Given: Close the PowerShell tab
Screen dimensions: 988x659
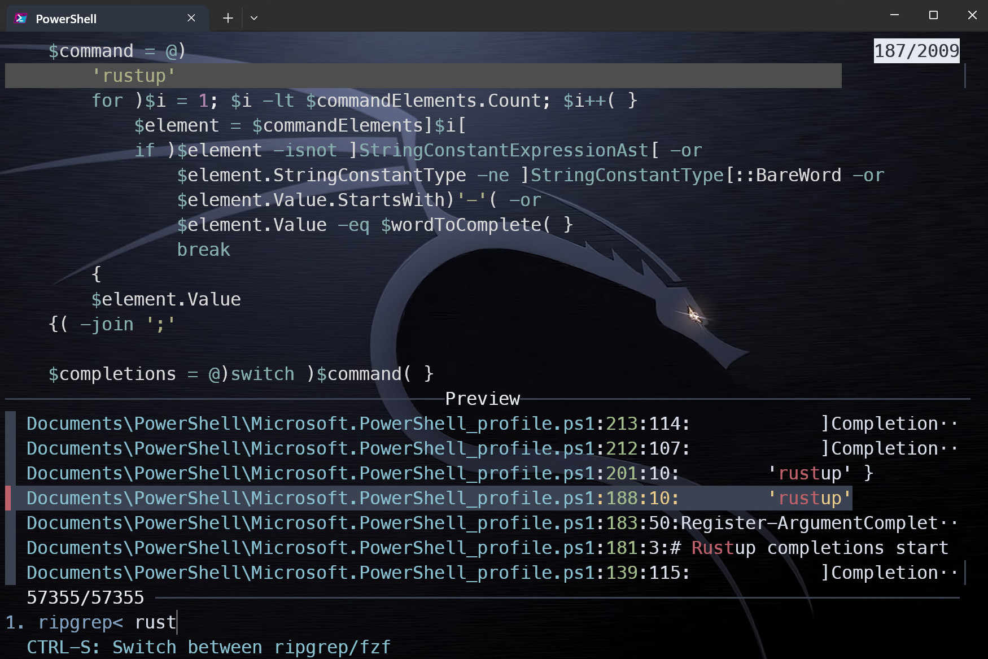Looking at the screenshot, I should tap(191, 18).
